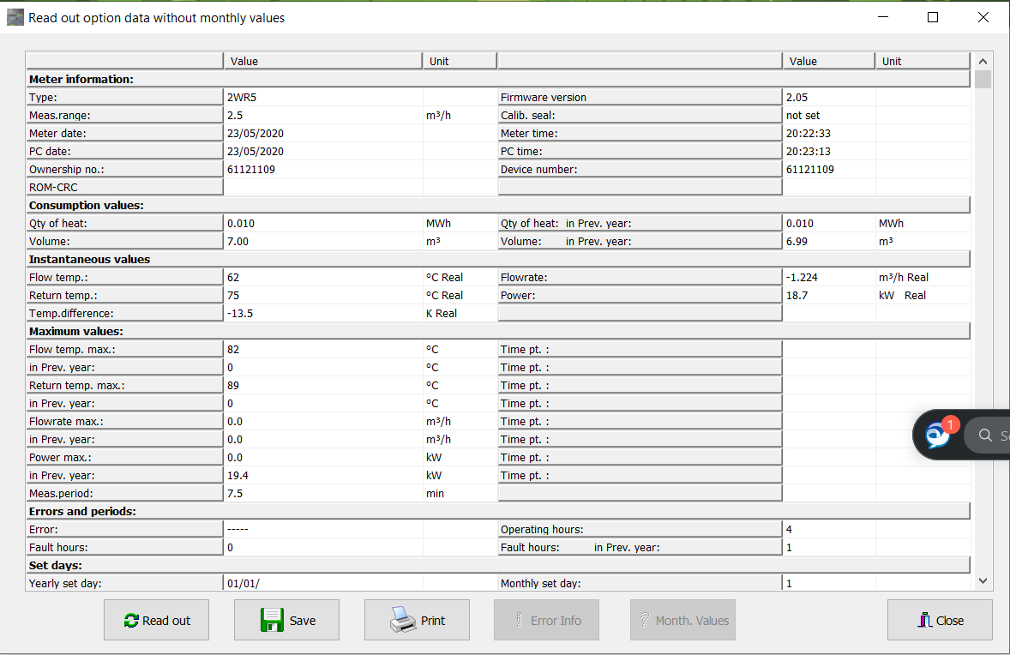Click the Read out button

tap(156, 620)
